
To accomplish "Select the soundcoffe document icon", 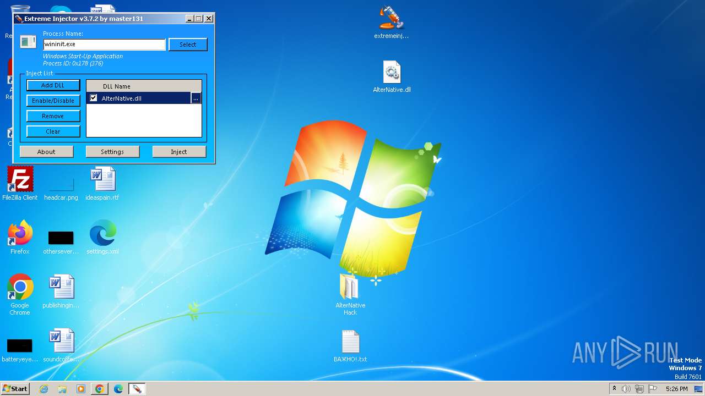I will [x=61, y=345].
